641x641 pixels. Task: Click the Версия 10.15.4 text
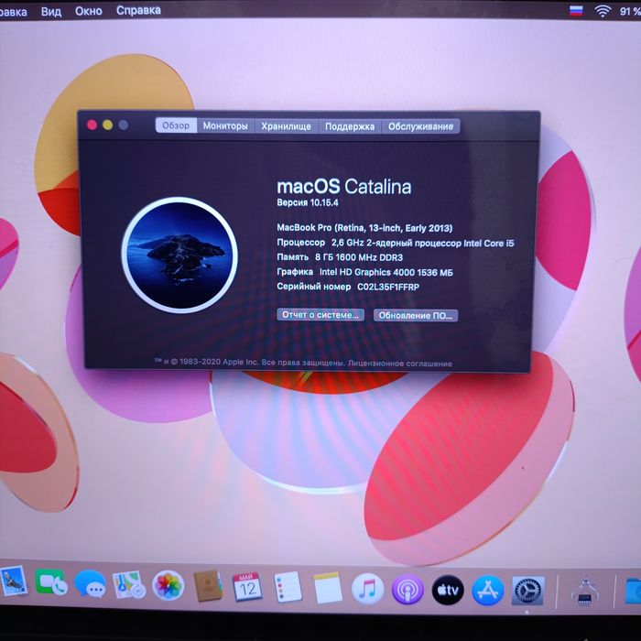pyautogui.click(x=308, y=202)
